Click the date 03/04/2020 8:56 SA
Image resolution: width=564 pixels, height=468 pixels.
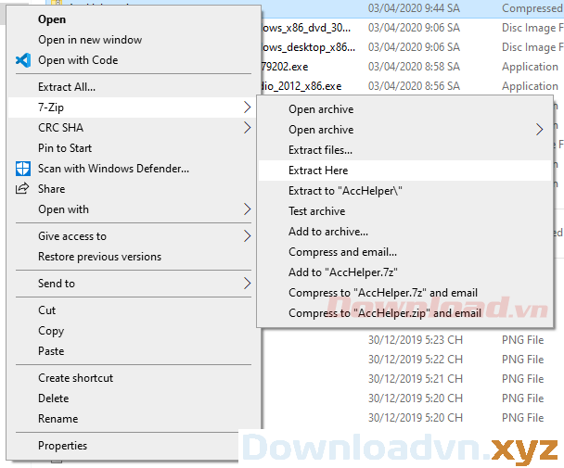[x=414, y=86]
